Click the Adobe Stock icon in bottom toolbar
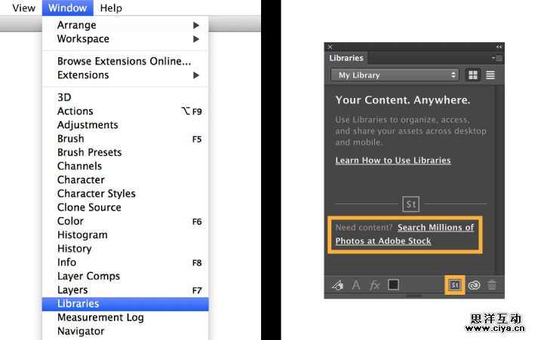The image size is (547, 340). tap(454, 285)
